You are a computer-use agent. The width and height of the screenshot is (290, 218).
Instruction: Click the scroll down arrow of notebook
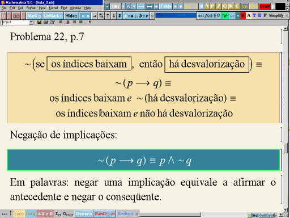(285, 209)
